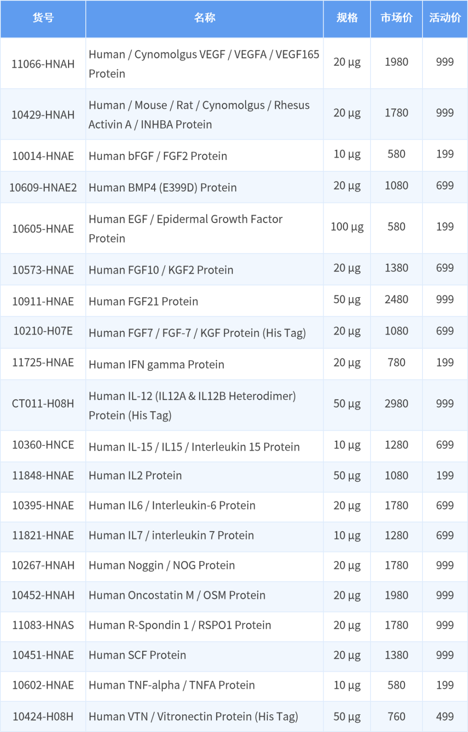Select catalog number 10395-HNAE
Image resolution: width=468 pixels, height=732 pixels.
click(43, 506)
